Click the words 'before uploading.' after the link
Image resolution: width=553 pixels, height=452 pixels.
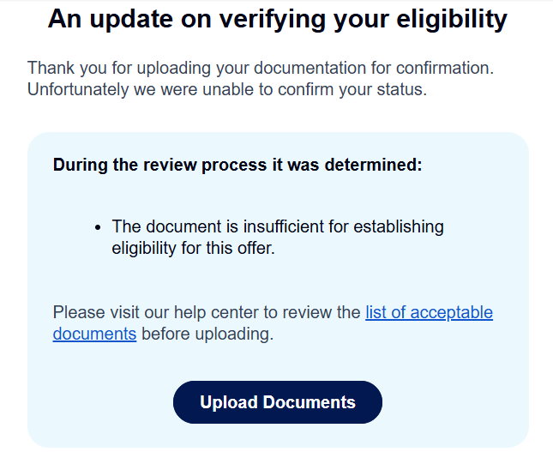pos(207,334)
